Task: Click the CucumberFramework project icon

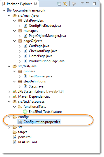Action: [x=9, y=10]
